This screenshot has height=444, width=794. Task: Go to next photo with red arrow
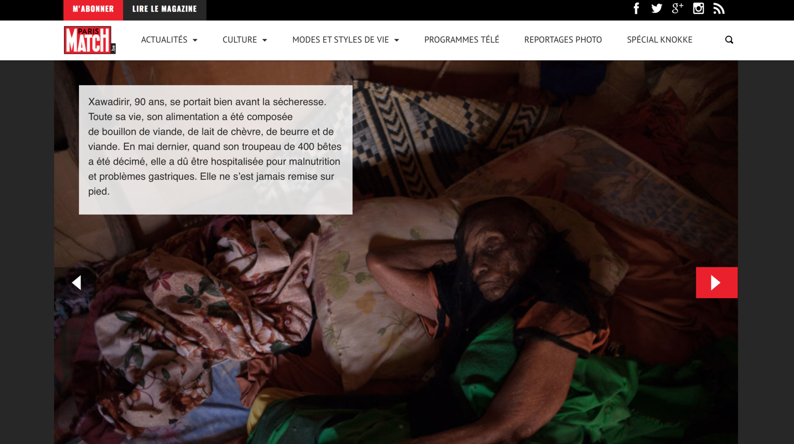pos(716,282)
